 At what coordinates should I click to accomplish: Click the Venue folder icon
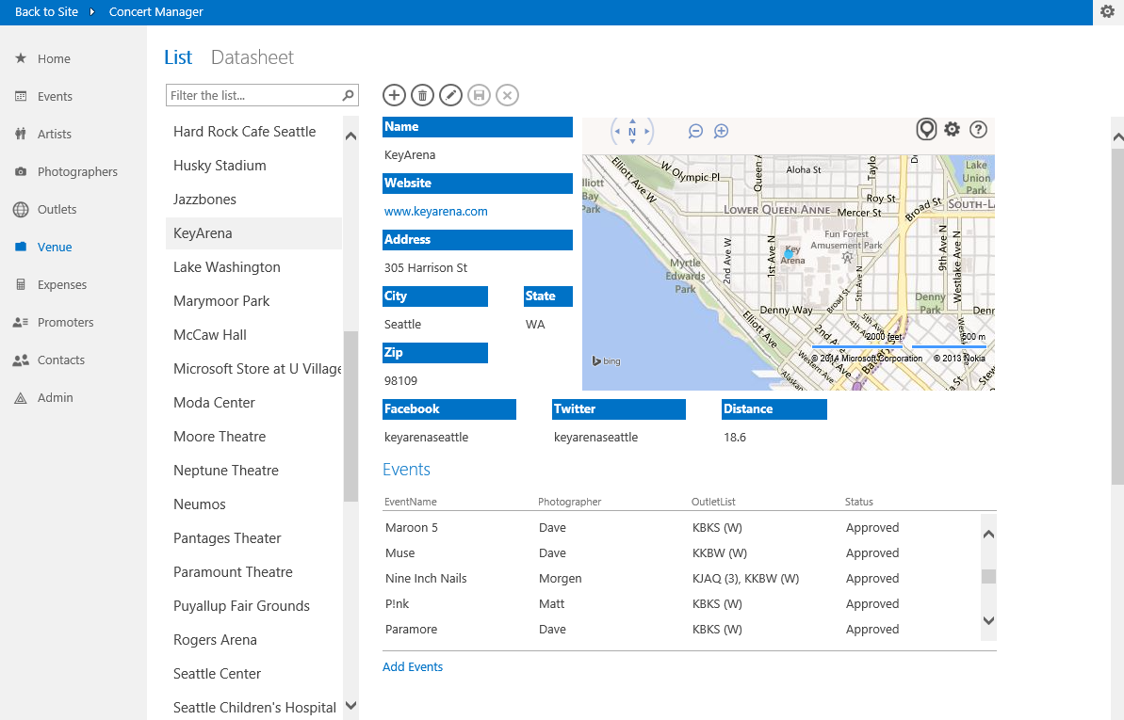point(21,248)
